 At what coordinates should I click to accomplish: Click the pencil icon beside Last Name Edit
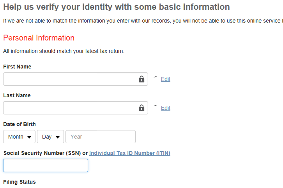coord(155,106)
